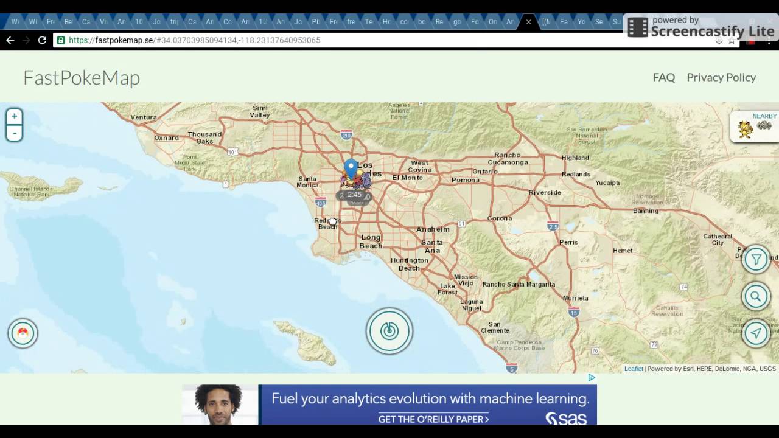
Task: Open the magnifier search location button
Action: (x=756, y=297)
